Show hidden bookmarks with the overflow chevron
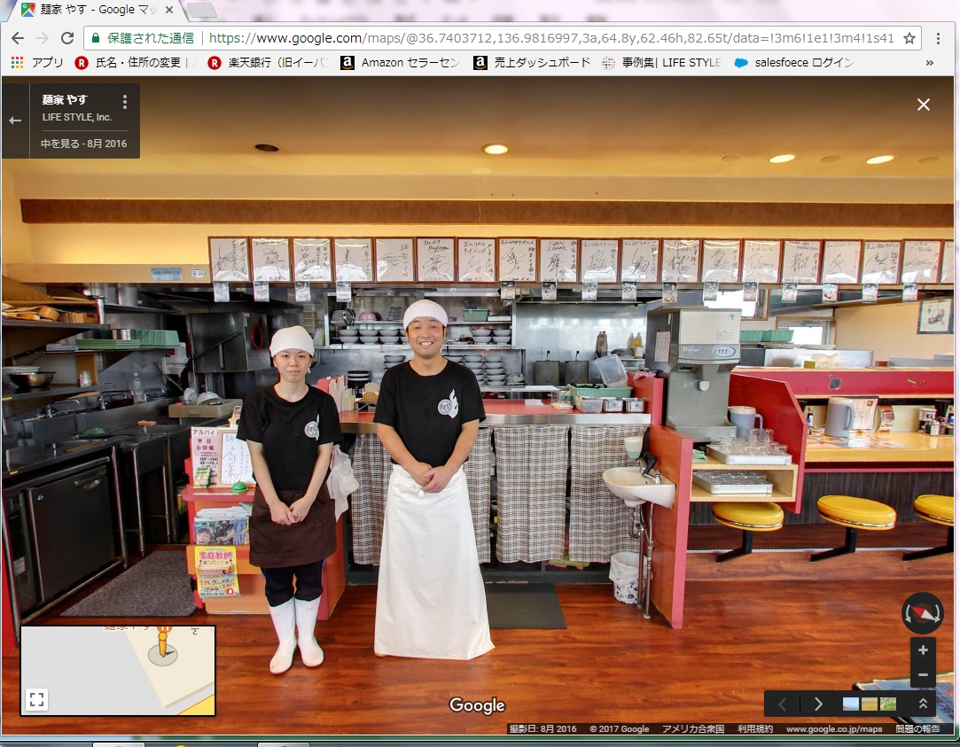This screenshot has height=747, width=960. tap(929, 63)
